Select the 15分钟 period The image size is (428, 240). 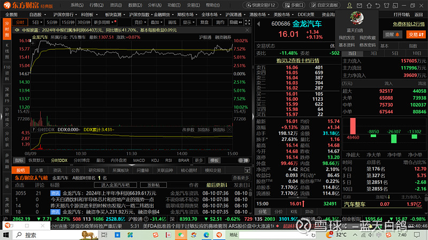[68, 22]
